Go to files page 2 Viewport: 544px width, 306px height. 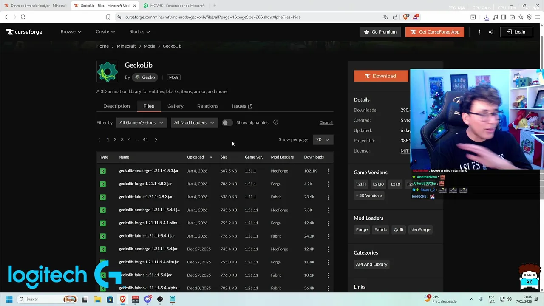(x=115, y=139)
